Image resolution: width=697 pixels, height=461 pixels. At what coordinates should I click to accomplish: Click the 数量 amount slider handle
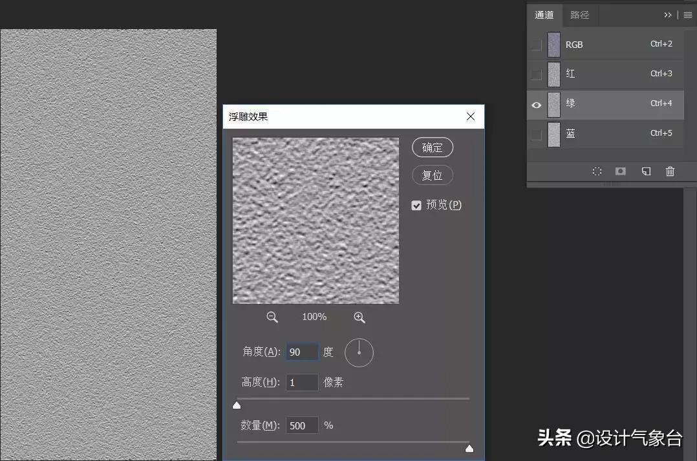(x=469, y=448)
